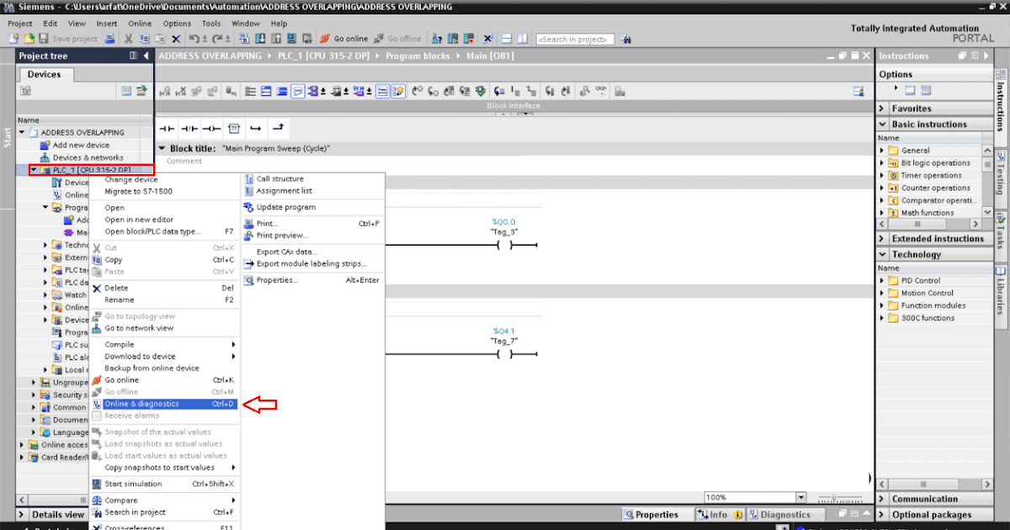
Task: Open the zoom level dropdown showing 100%
Action: click(800, 497)
